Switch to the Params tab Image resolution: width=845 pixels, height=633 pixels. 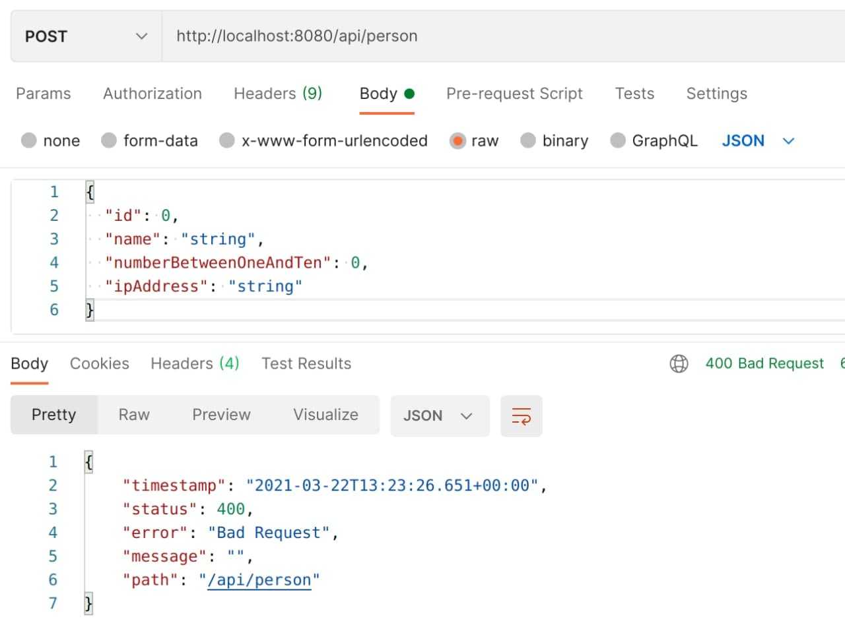coord(43,94)
